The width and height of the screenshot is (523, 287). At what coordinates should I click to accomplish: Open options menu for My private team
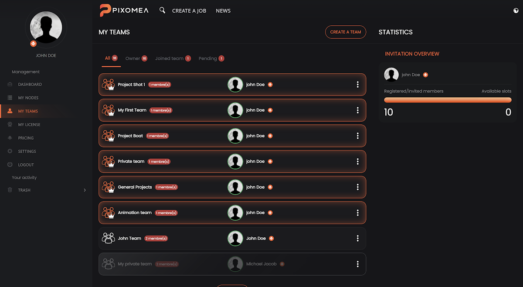(358, 264)
